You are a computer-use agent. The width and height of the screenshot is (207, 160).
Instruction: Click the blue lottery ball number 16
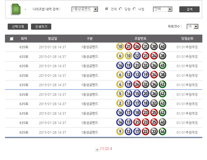[x=120, y=113]
